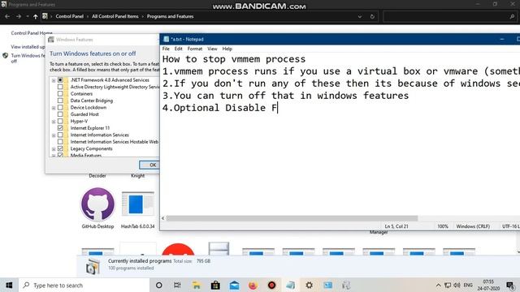
Task: Open the Notepad File menu
Action: tap(166, 49)
